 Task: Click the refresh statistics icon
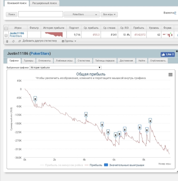13,41
